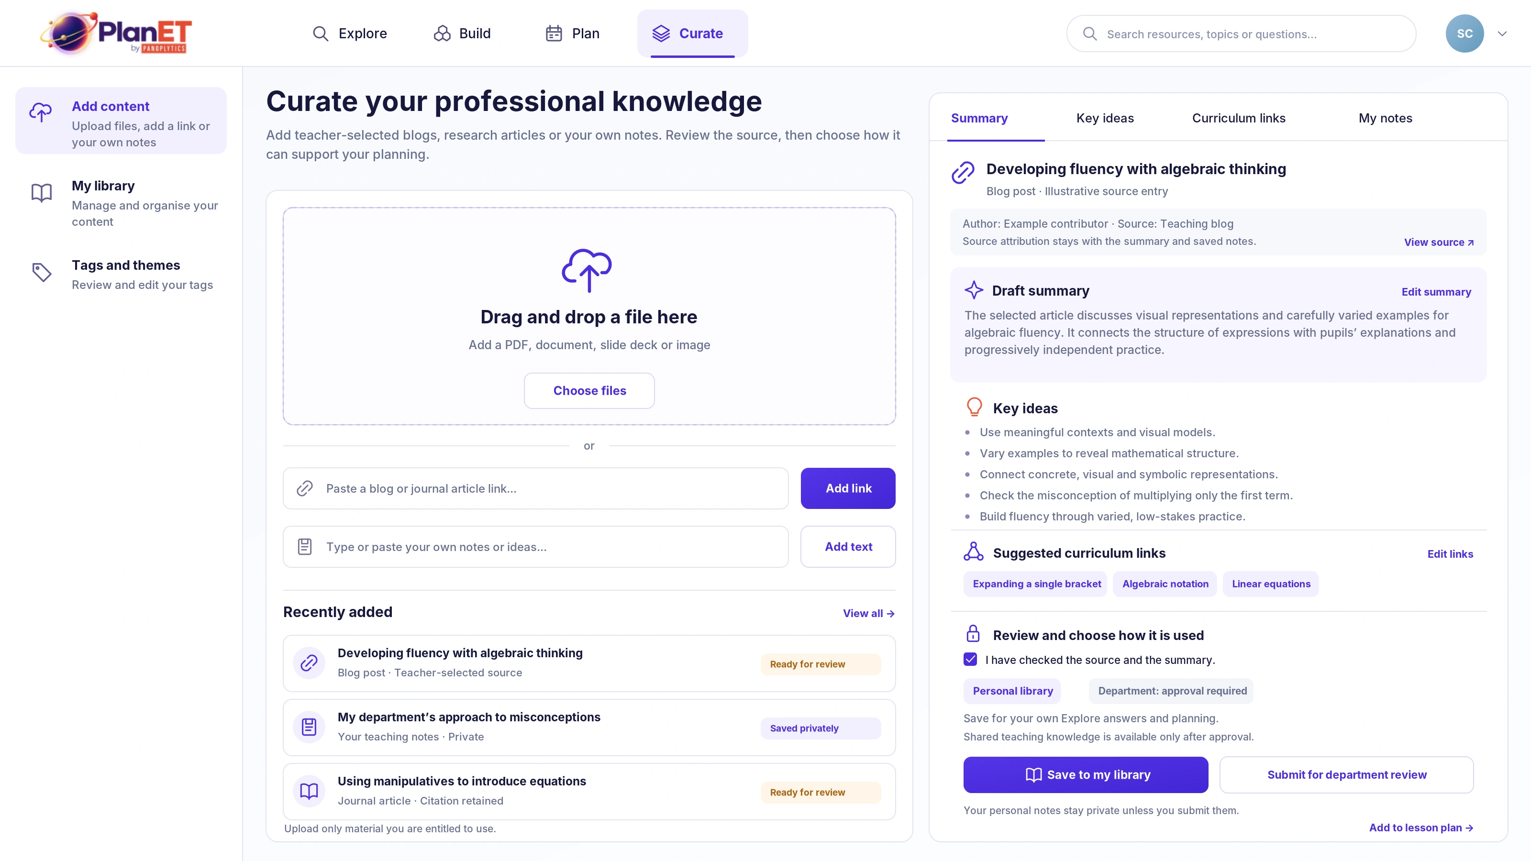Click the padlock icon beside Review and choose
This screenshot has height=861, width=1531.
click(x=973, y=633)
